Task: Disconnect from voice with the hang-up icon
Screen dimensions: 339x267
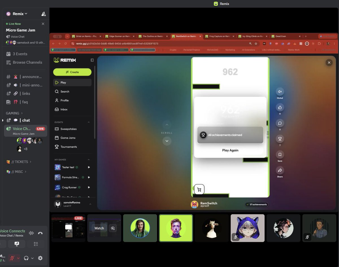Action: pos(40,233)
